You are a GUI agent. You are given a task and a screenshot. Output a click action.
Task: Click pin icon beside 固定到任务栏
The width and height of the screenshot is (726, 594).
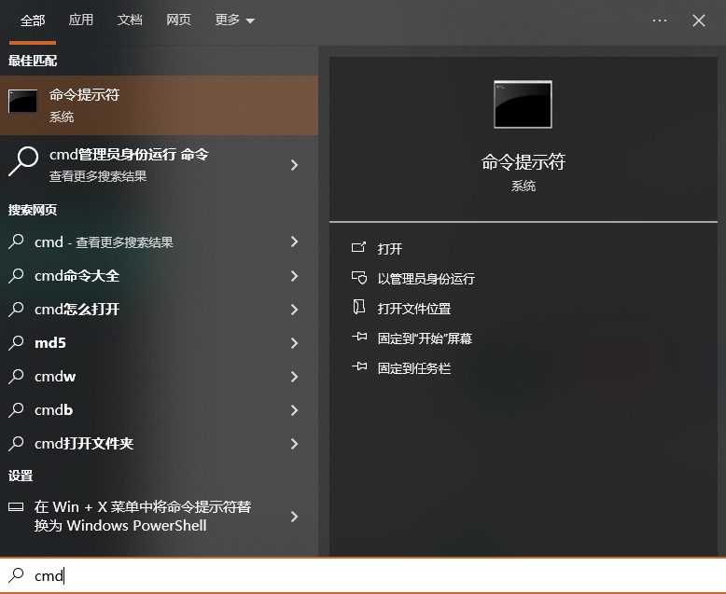coord(359,366)
